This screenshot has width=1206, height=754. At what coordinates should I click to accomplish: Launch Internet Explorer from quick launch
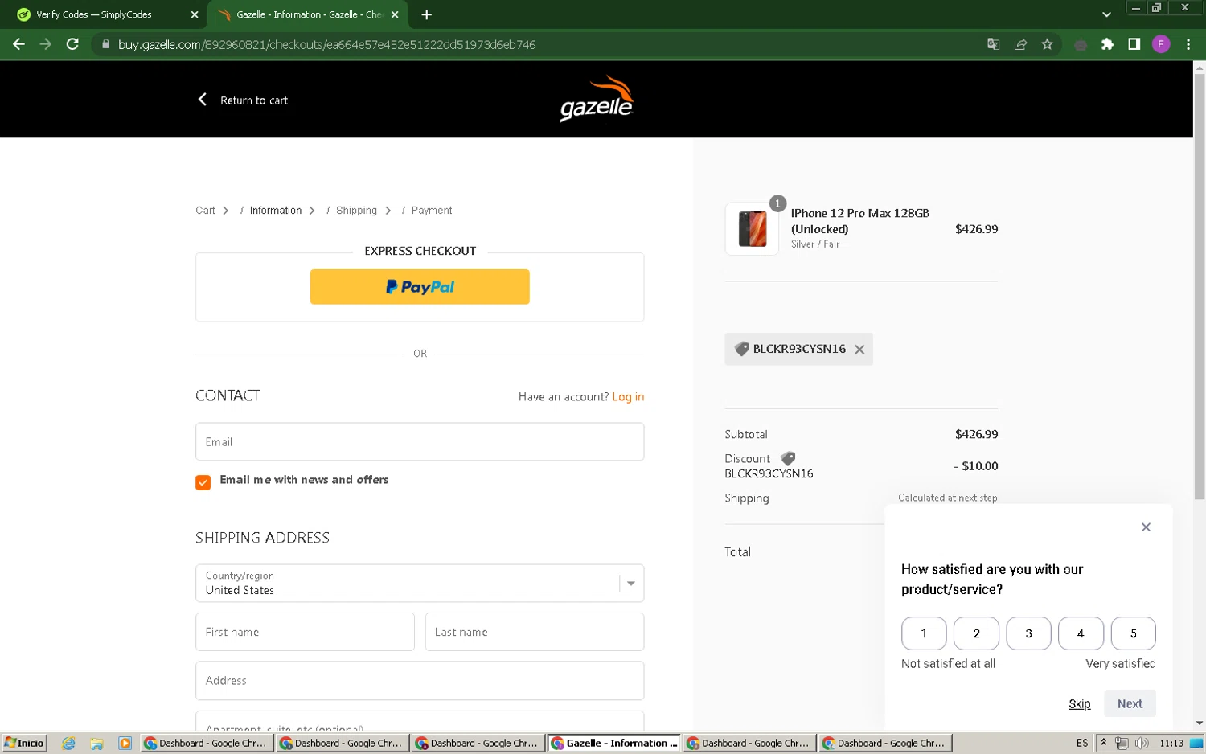68,744
